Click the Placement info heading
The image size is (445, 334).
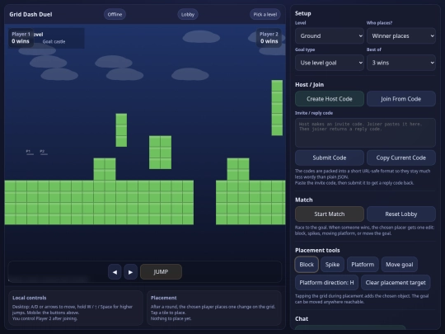click(163, 298)
